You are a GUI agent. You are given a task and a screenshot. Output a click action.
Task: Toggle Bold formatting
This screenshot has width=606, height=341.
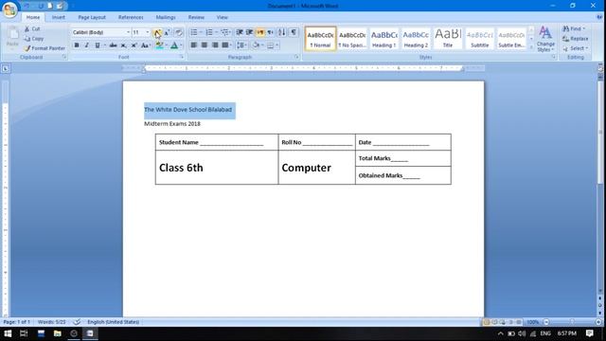coord(77,45)
